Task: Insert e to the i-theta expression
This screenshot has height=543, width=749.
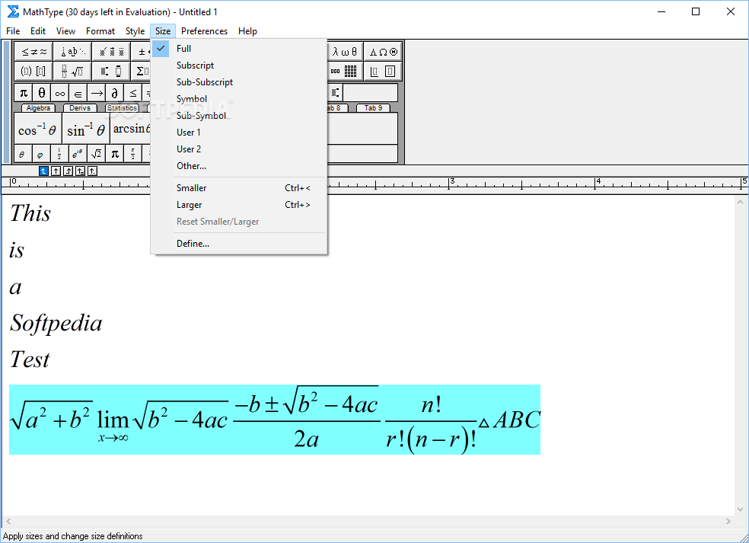Action: pyautogui.click(x=78, y=154)
